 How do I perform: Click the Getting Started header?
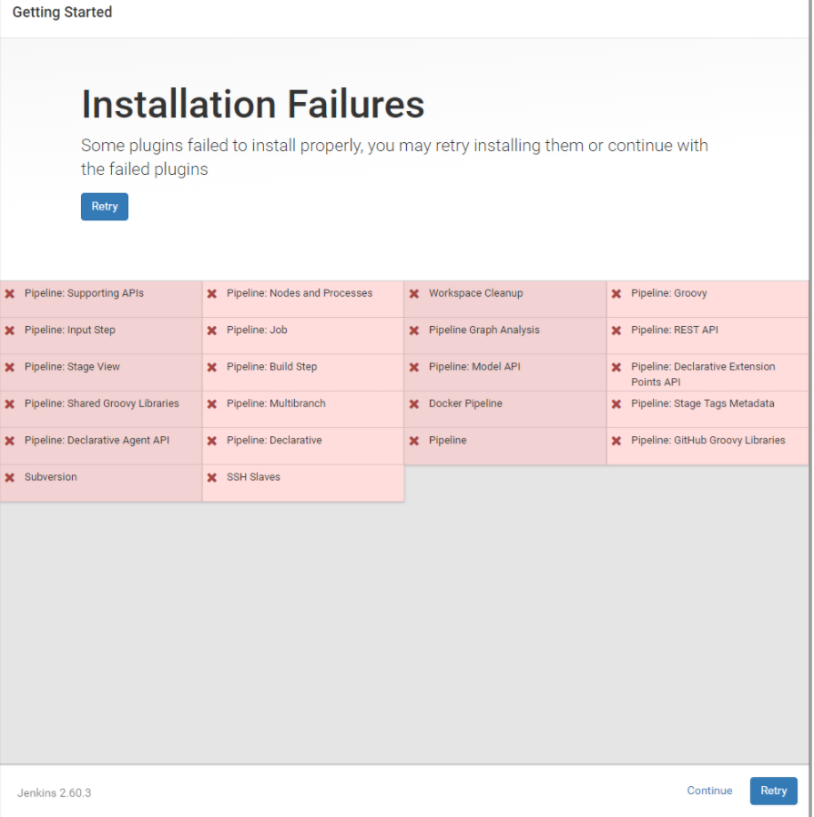coord(62,12)
